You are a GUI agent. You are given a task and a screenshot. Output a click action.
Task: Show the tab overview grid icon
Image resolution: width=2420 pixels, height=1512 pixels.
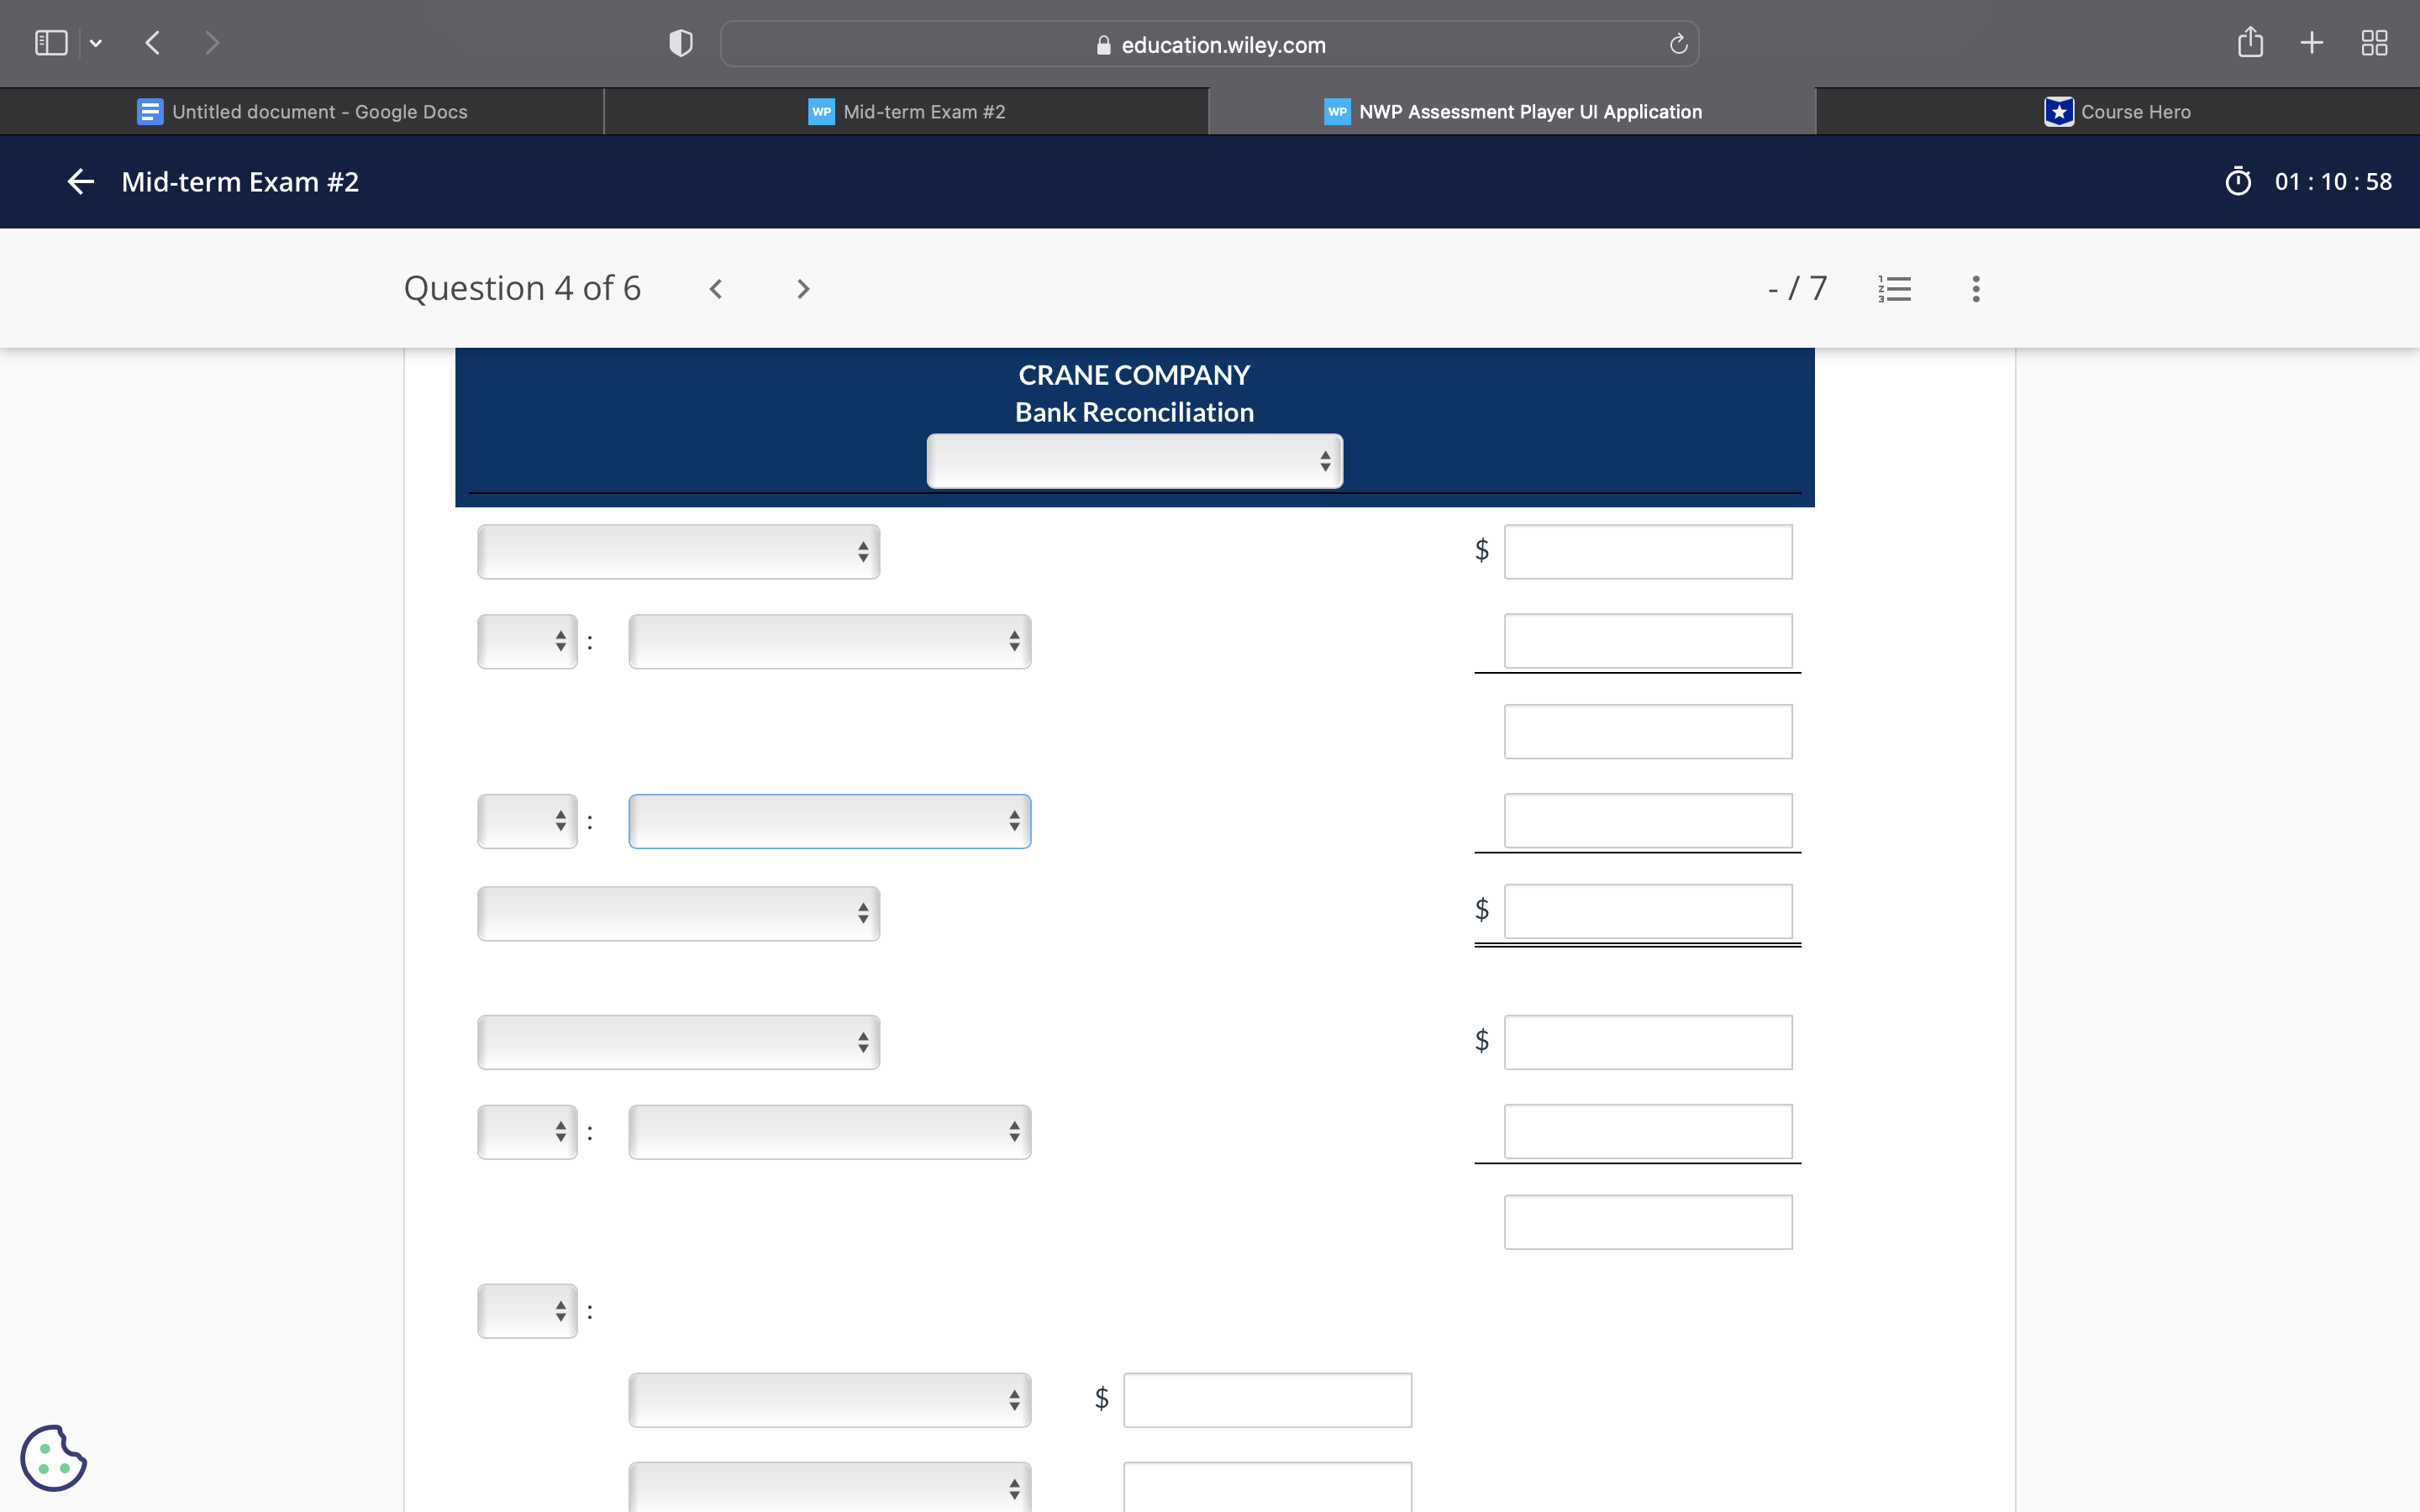click(2375, 42)
